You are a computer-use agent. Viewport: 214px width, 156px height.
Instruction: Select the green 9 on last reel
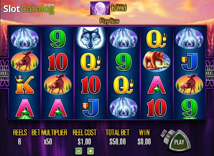189,108
